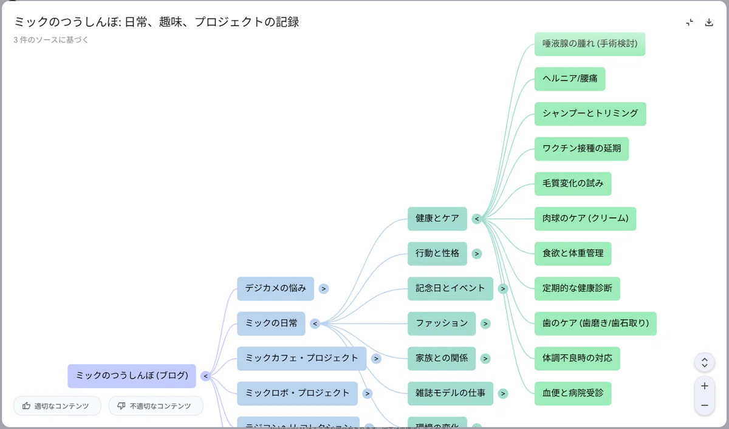Zoom out with the minus button

[705, 405]
